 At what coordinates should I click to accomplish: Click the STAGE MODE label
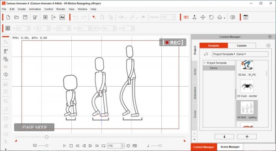coord(34,127)
